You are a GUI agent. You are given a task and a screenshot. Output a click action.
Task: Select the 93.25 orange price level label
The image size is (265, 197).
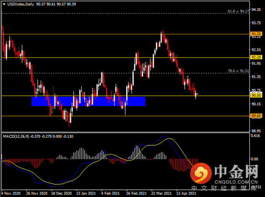(256, 34)
